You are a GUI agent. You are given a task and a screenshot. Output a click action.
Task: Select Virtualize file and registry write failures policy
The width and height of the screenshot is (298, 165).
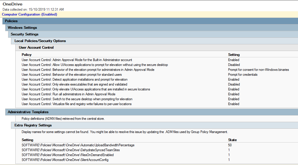point(77,104)
